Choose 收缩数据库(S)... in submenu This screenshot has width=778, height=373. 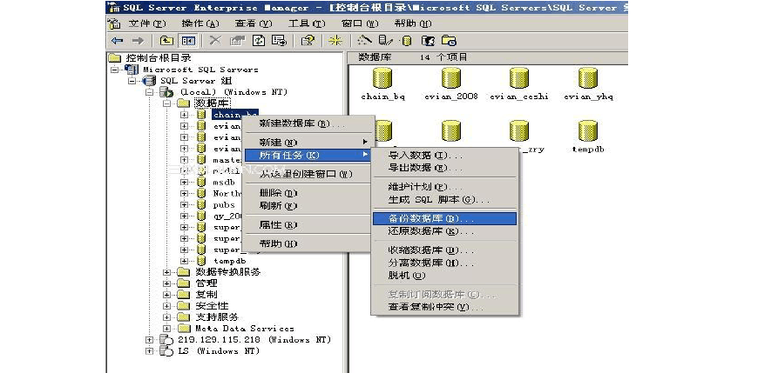pos(444,250)
